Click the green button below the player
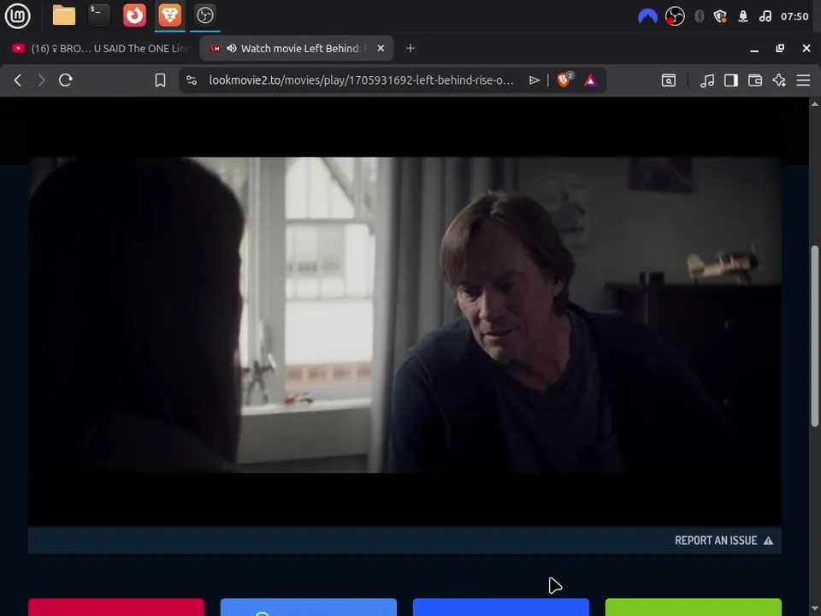 click(694, 607)
